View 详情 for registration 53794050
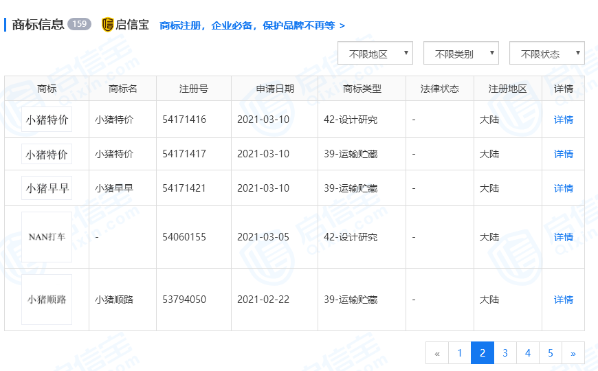The height and width of the screenshot is (371, 598). click(564, 300)
